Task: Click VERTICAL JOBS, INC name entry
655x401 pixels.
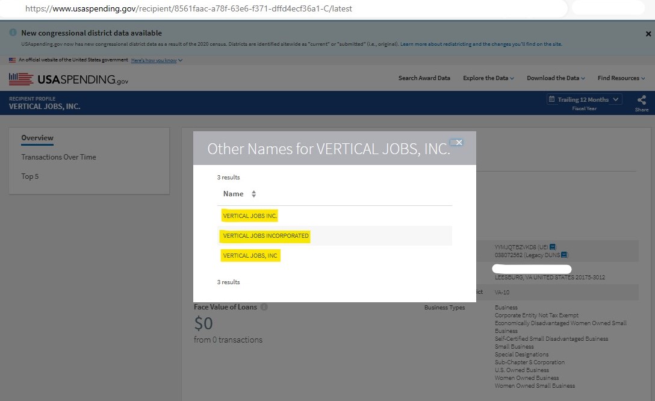Action: coord(250,256)
